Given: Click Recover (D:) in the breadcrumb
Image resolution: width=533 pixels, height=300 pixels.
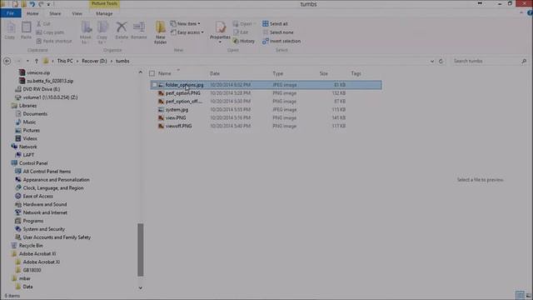Looking at the screenshot, I should pos(94,61).
